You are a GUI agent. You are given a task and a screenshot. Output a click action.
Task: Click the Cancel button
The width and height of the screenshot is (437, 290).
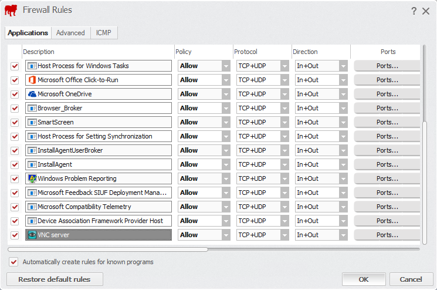click(411, 279)
